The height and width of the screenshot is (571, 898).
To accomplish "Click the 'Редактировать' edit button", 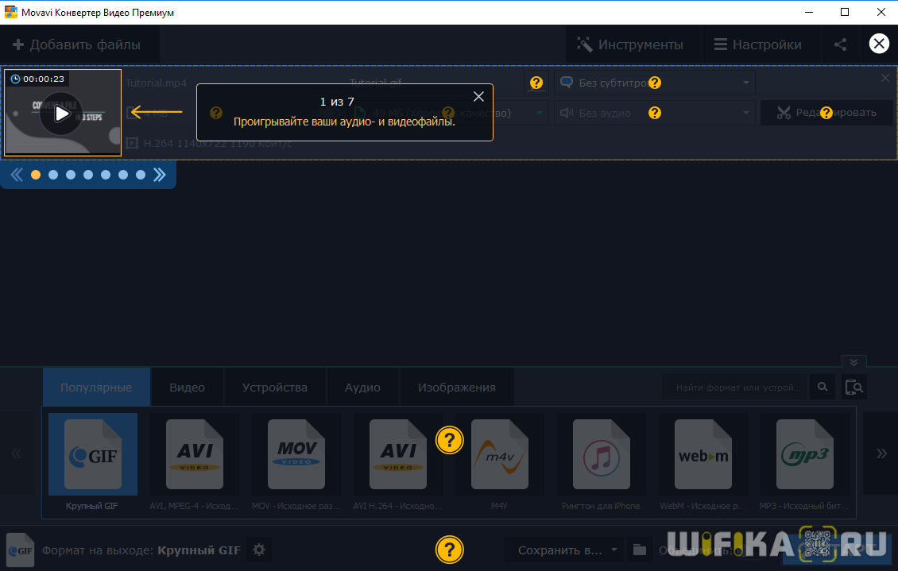I will [826, 113].
